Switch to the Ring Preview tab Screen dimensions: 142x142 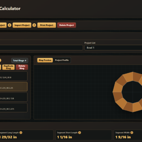45,60
